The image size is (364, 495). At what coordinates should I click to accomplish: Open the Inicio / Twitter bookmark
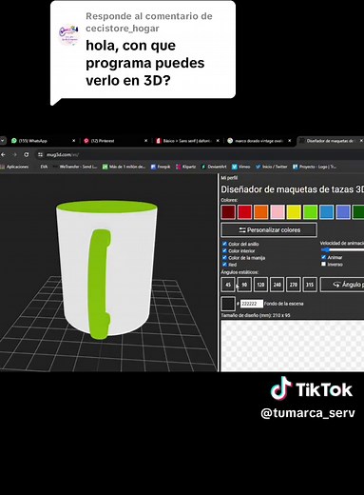point(271,167)
